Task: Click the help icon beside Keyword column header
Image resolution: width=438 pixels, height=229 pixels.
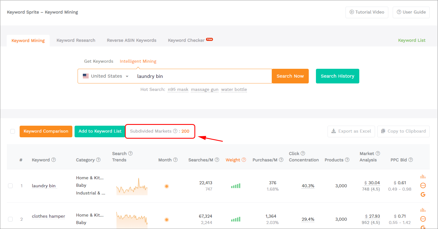Action: coord(54,160)
